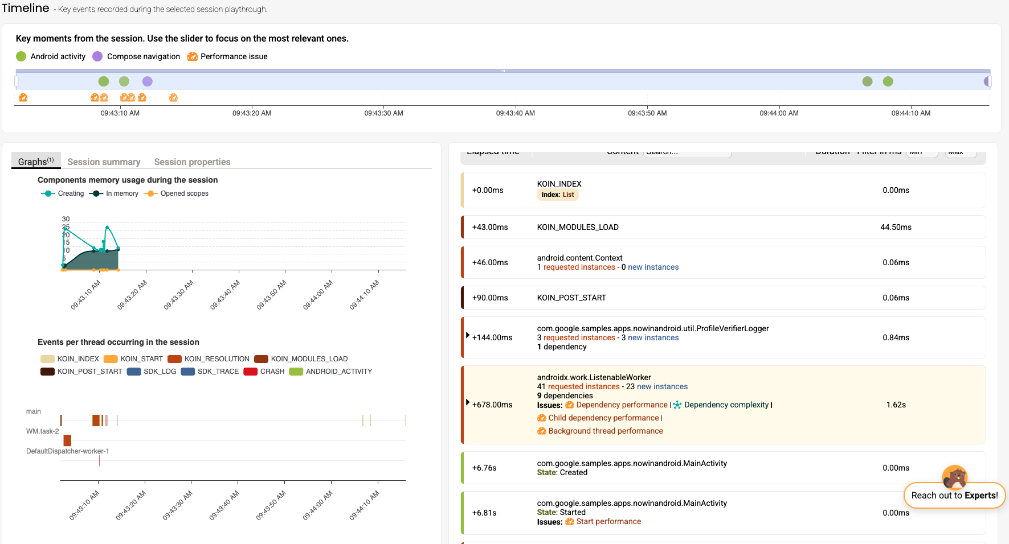Click the beaver mascot icon
This screenshot has width=1009, height=544.
point(954,477)
